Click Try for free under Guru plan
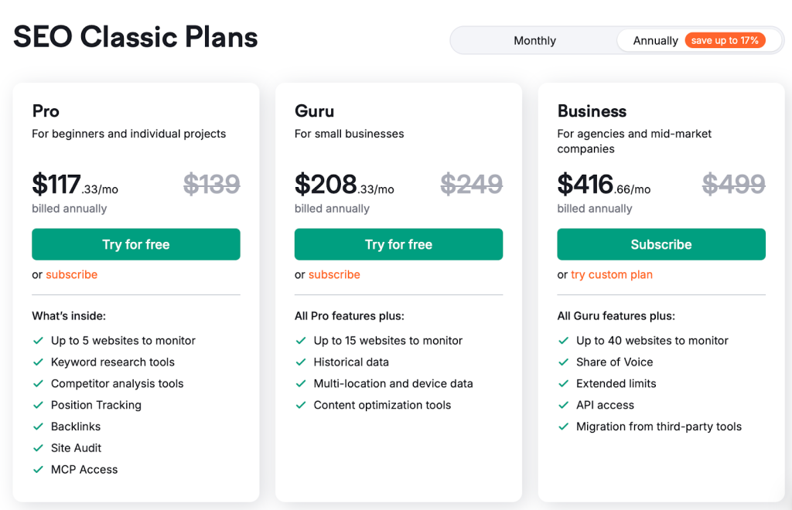 click(398, 244)
